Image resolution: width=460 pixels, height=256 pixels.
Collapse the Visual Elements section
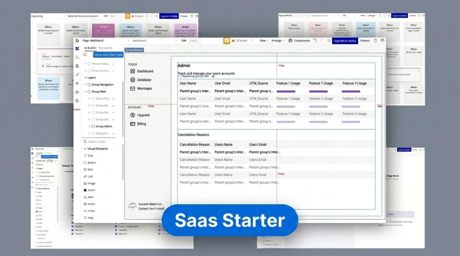pos(86,149)
